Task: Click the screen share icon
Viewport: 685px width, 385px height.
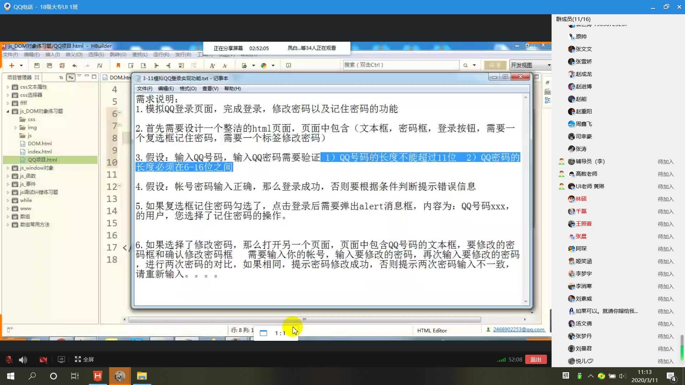Action: [x=61, y=360]
